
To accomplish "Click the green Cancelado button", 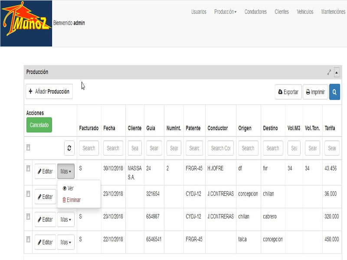I will [x=39, y=125].
